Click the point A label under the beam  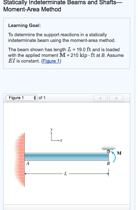28,163
